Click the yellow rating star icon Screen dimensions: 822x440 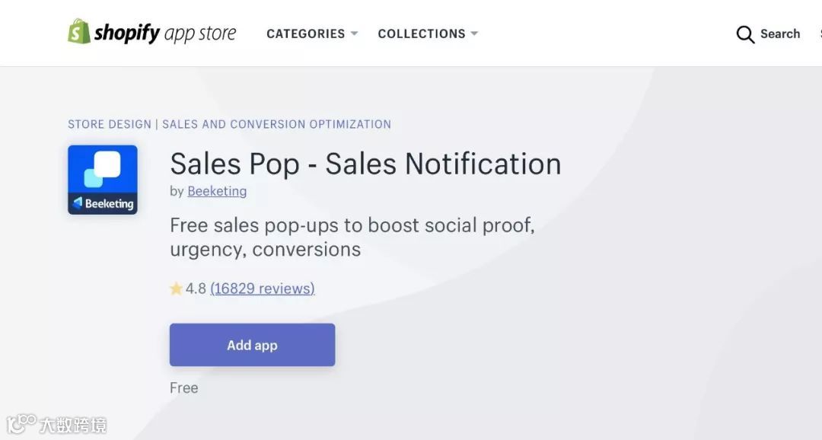click(176, 289)
